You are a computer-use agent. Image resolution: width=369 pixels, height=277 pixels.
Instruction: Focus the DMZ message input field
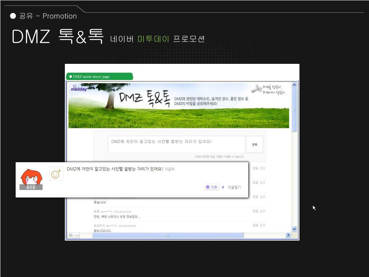click(x=176, y=144)
